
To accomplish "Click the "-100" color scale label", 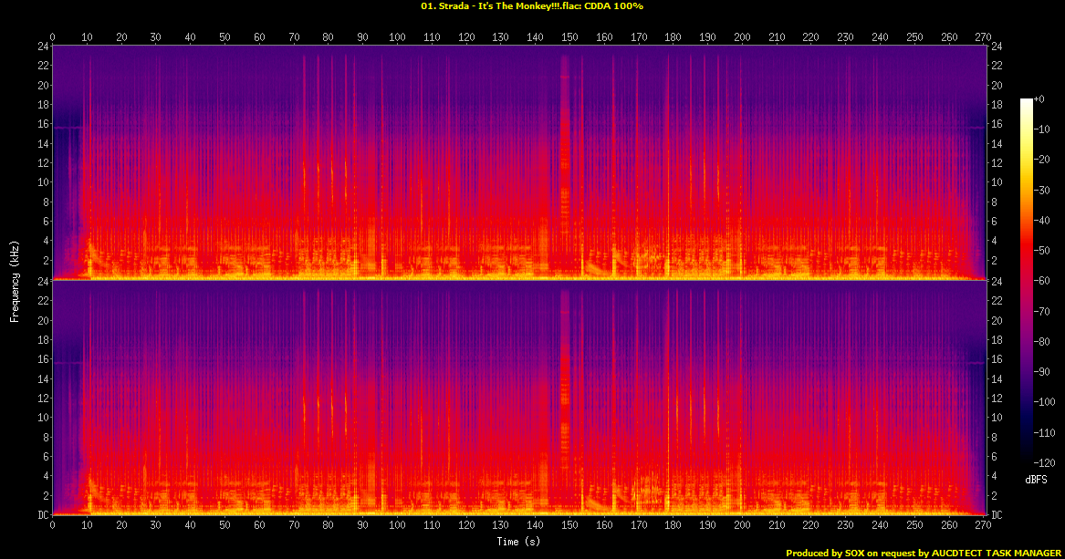I will pos(1045,402).
